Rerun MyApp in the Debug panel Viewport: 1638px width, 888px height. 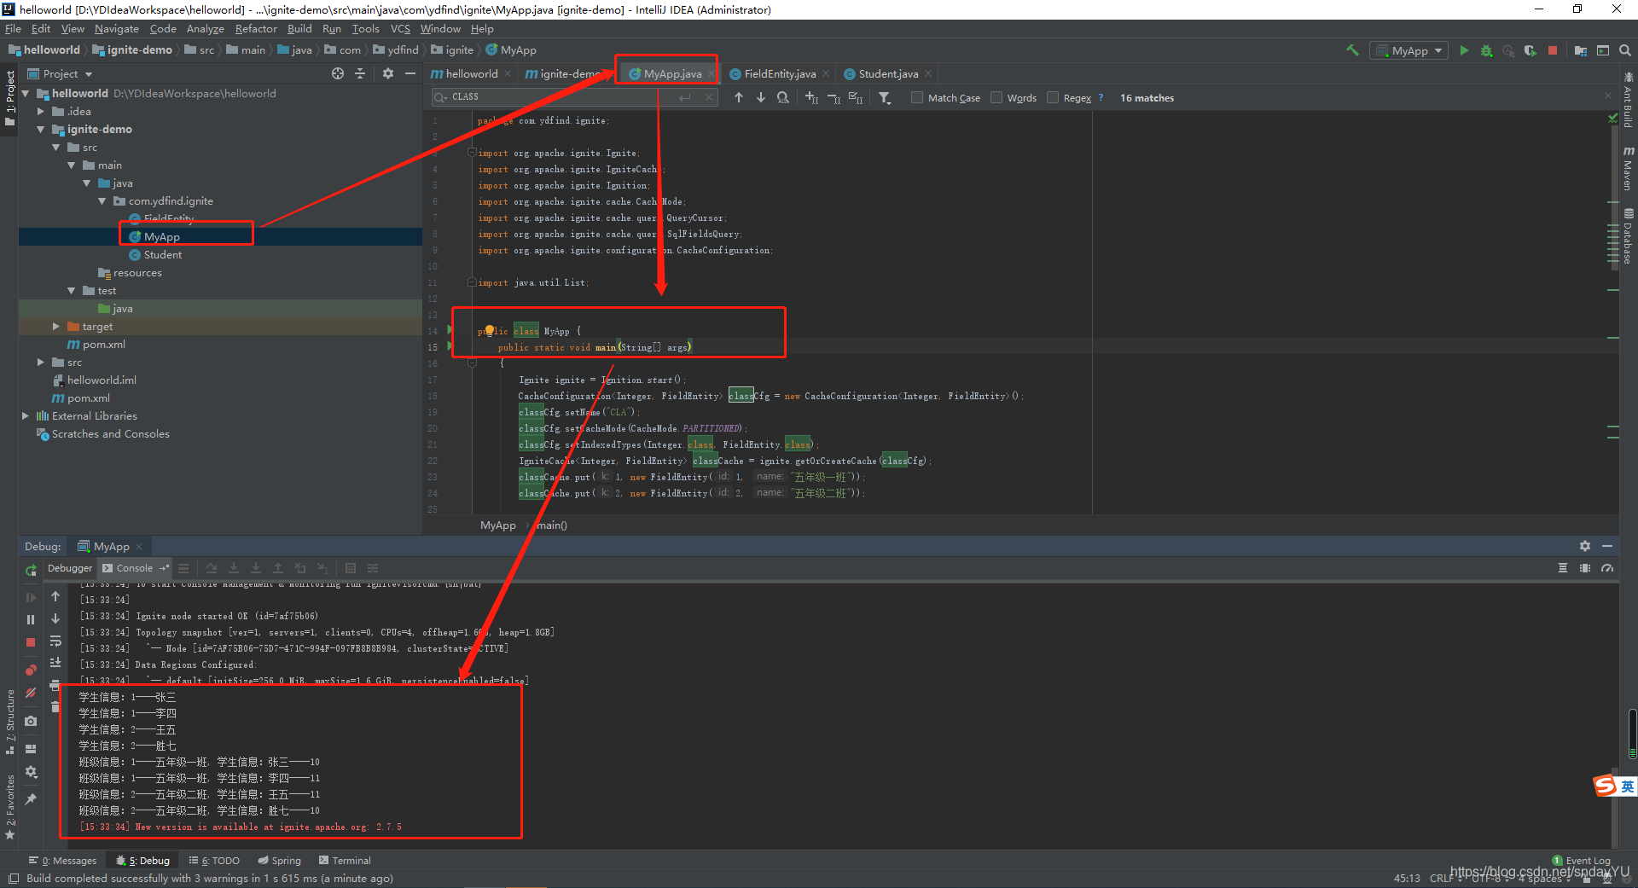[x=31, y=570]
